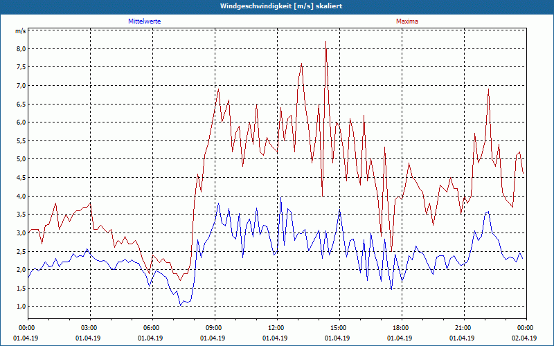Click the y-axis value "1,0"

pyautogui.click(x=22, y=307)
